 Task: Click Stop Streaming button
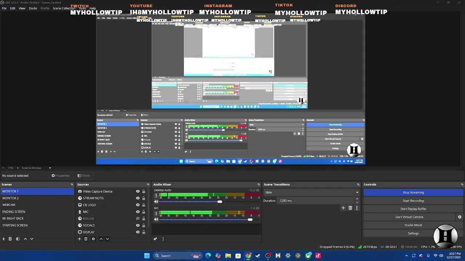pyautogui.click(x=413, y=192)
